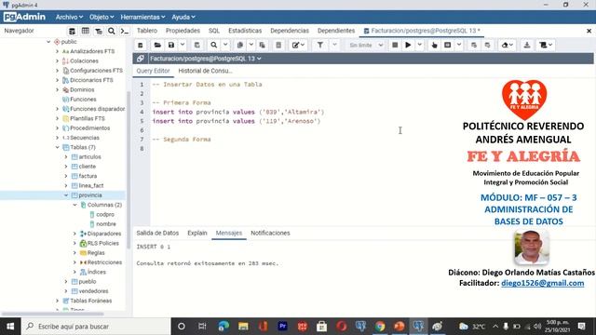Click the Windows search box 'Escribe aquí para buscar'

96,327
